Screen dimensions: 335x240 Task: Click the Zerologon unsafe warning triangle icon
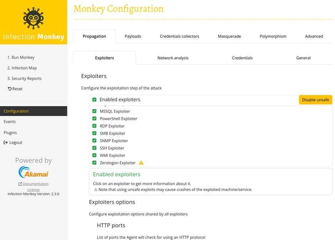(x=141, y=163)
